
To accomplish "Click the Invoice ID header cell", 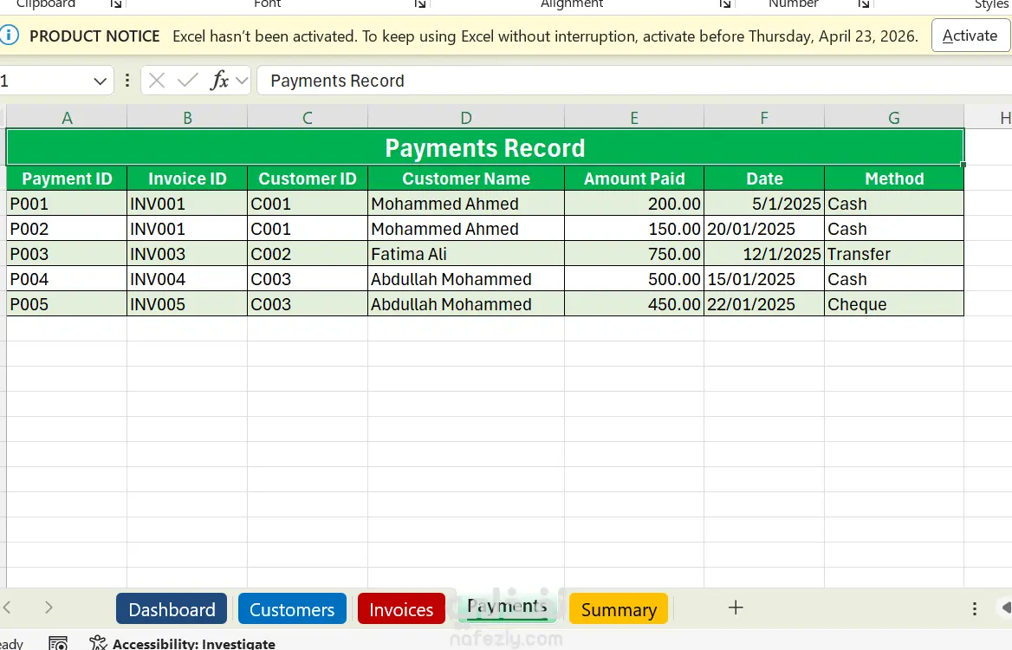I will point(187,179).
